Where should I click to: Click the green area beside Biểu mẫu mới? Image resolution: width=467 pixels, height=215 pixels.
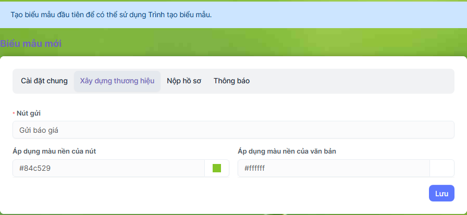point(261,44)
